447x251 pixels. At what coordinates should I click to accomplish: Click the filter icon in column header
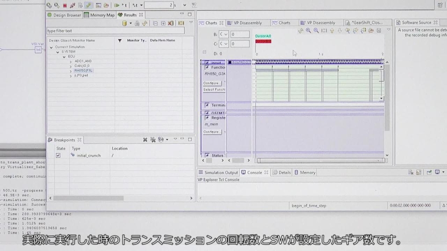coord(120,41)
